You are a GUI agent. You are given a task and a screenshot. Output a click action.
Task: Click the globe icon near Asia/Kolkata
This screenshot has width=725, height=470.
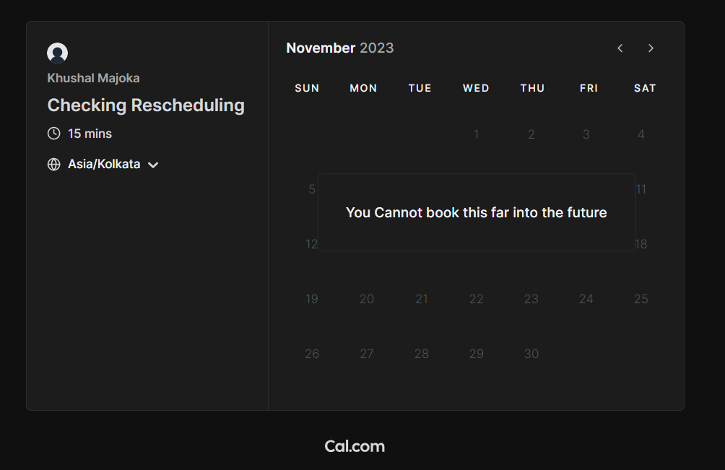tap(53, 164)
